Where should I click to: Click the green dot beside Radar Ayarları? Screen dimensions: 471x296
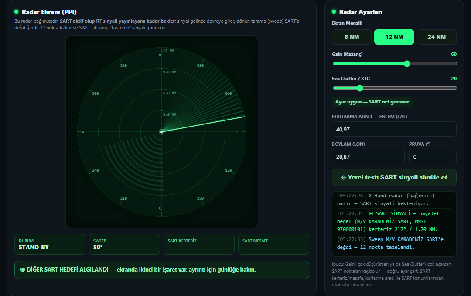point(334,12)
